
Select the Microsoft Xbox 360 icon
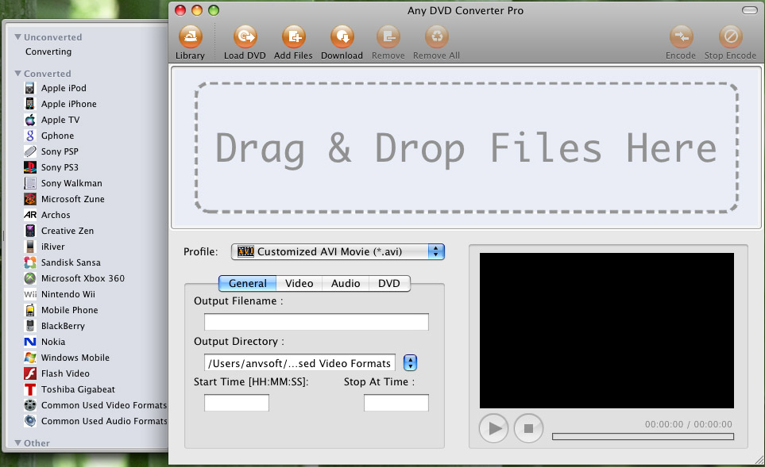pyautogui.click(x=30, y=278)
